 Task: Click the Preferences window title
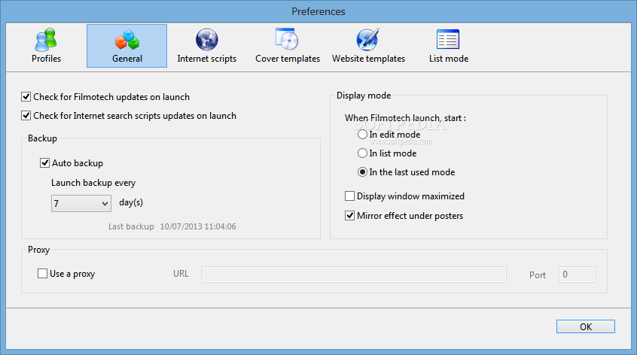(318, 11)
